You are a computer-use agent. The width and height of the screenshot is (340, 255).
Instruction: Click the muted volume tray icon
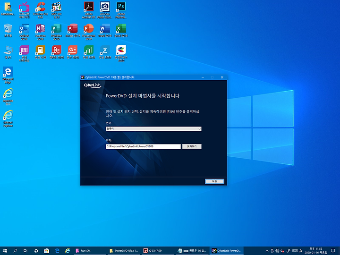click(282, 251)
